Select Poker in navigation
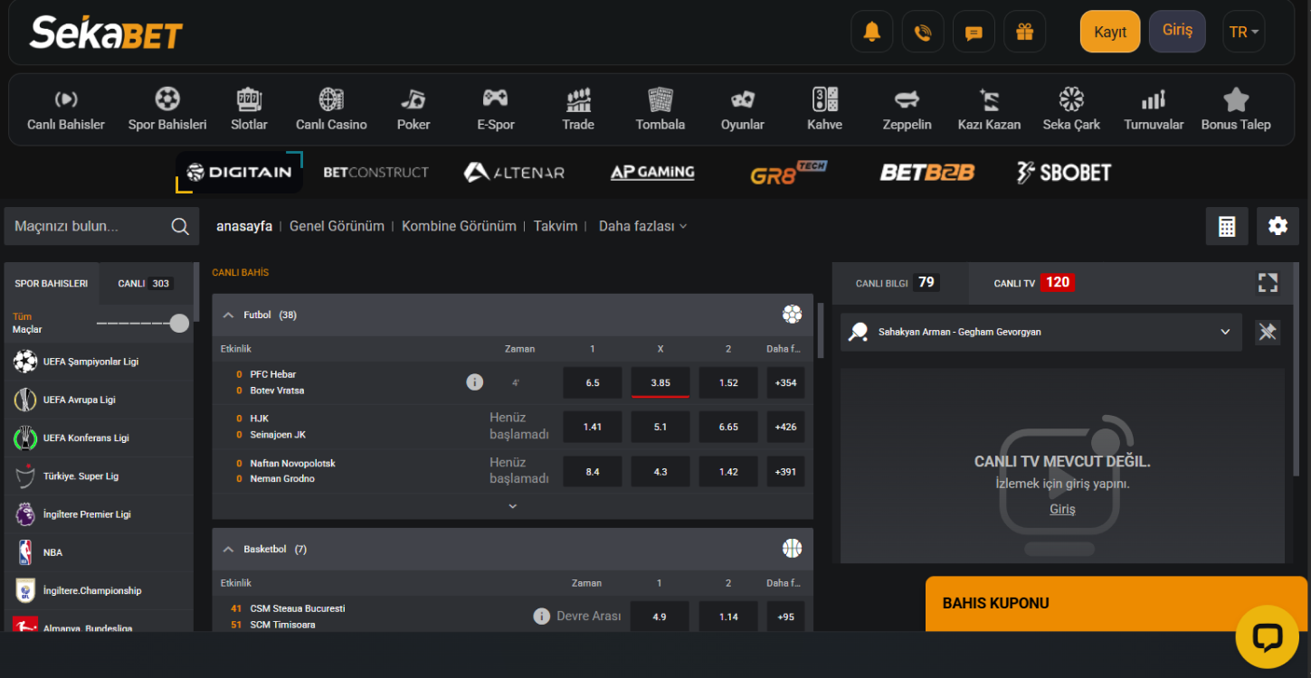 pyautogui.click(x=413, y=109)
